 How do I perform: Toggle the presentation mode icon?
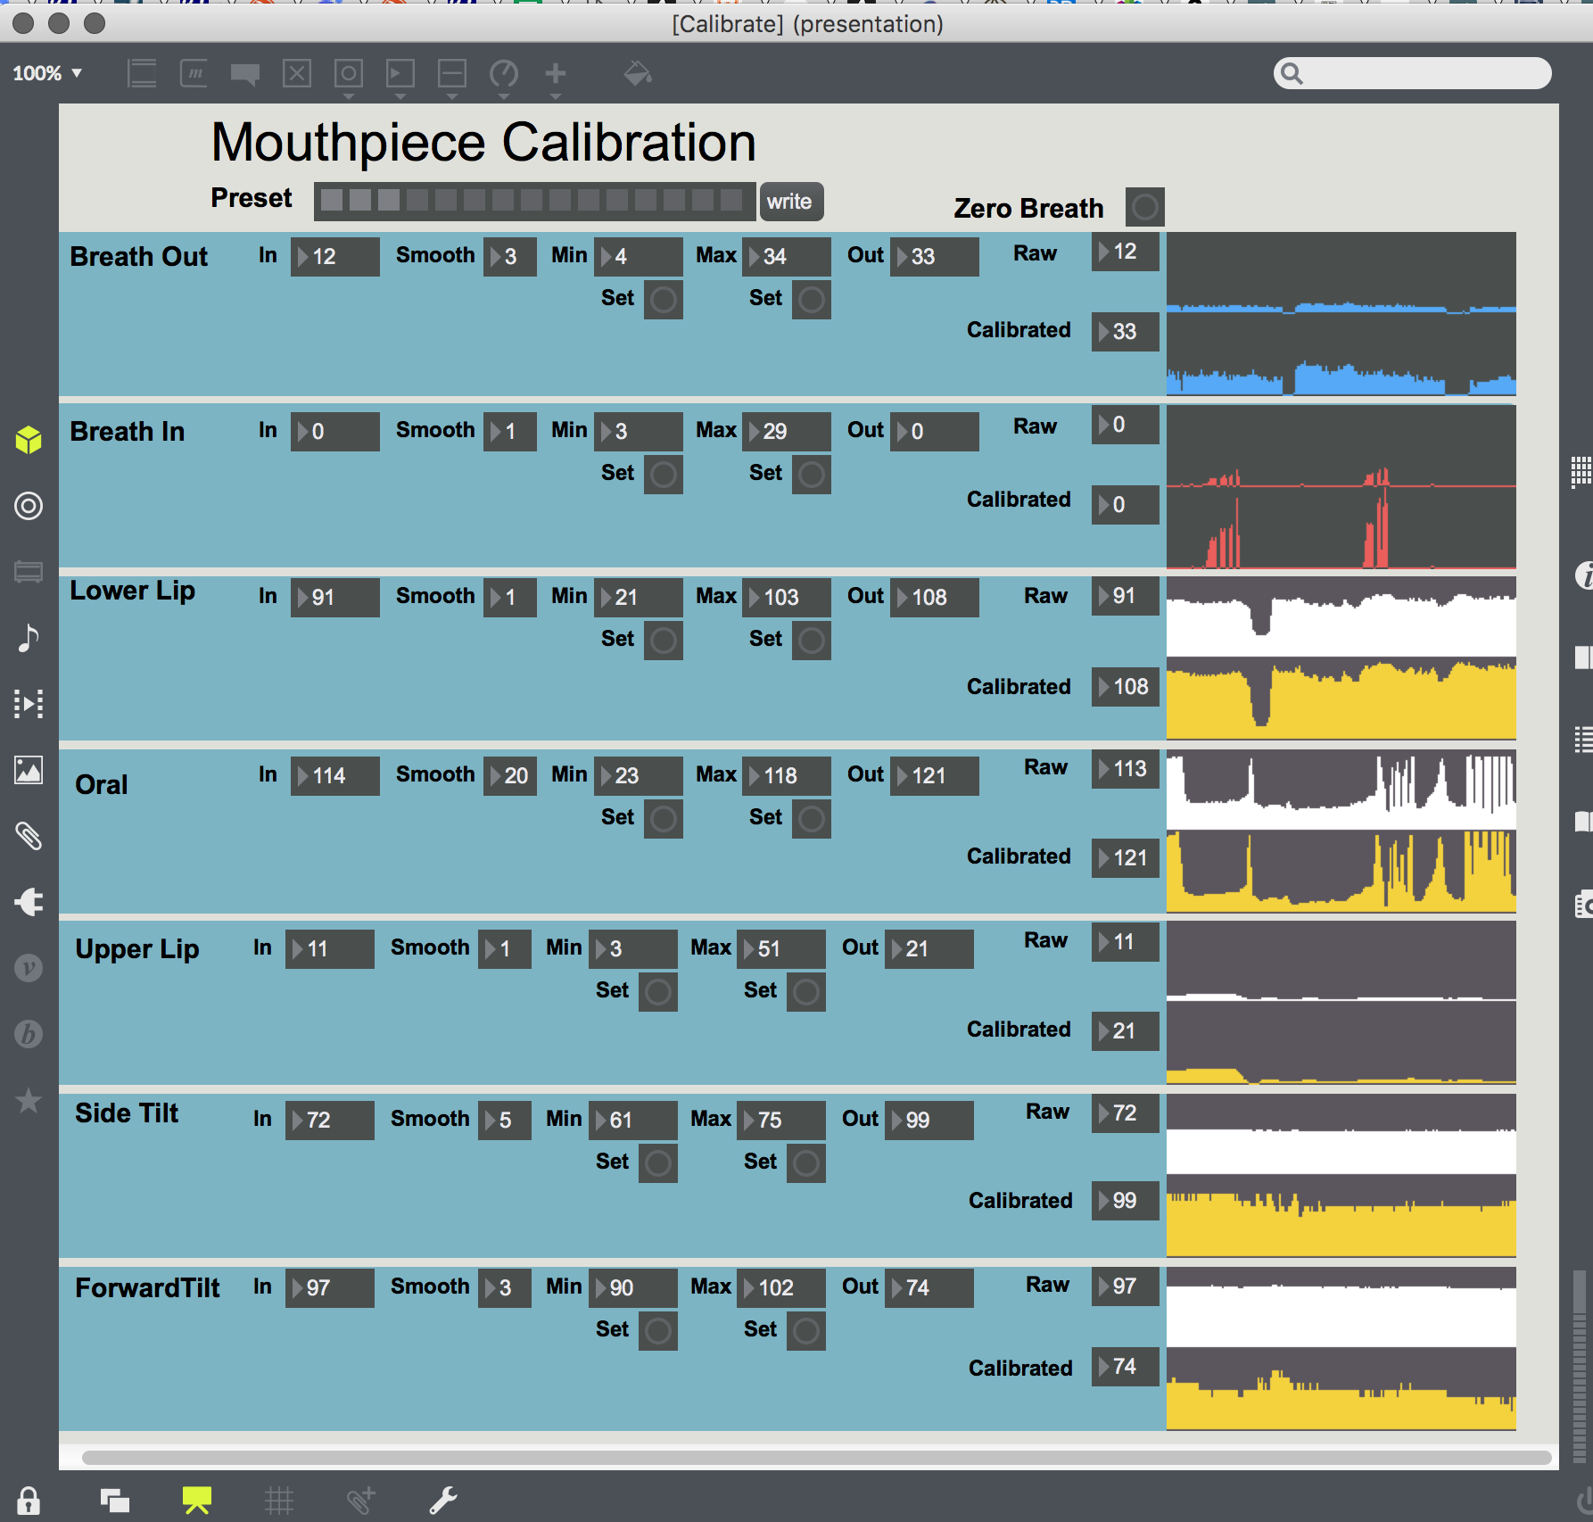tap(197, 1501)
